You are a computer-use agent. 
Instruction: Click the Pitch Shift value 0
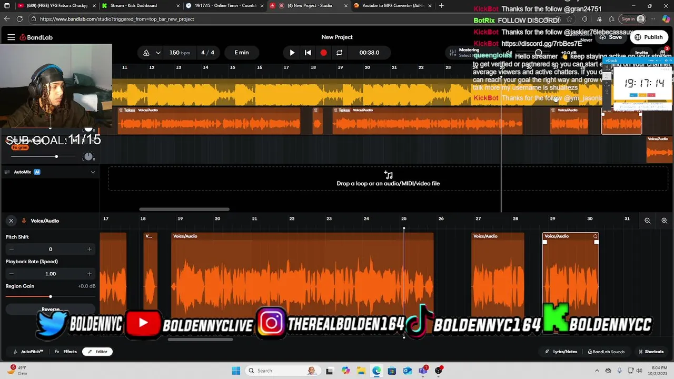point(51,249)
